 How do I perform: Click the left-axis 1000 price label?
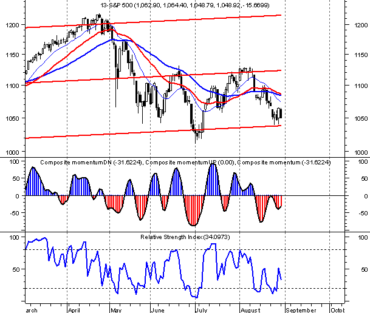12,152
